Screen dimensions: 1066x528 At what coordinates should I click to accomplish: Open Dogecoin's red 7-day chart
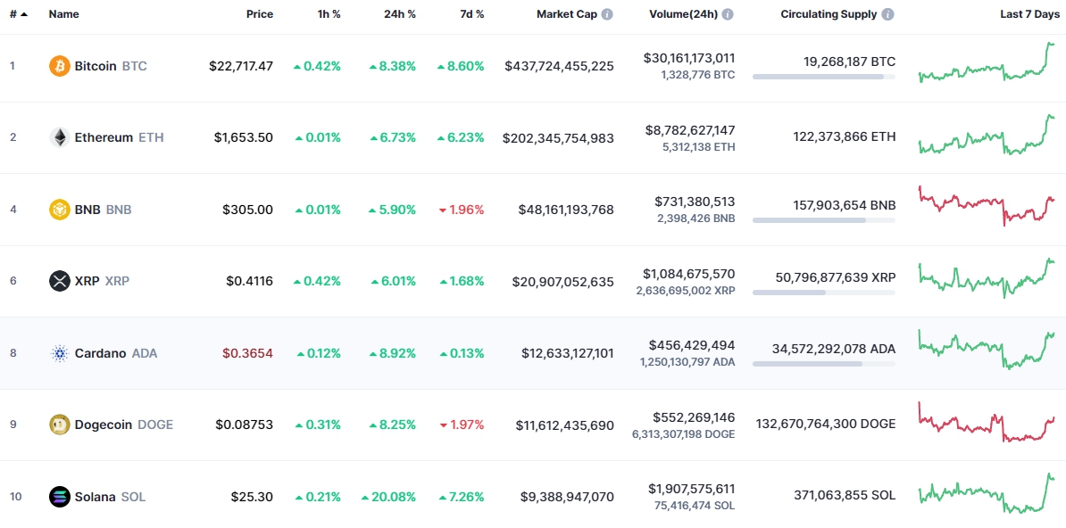pos(987,421)
